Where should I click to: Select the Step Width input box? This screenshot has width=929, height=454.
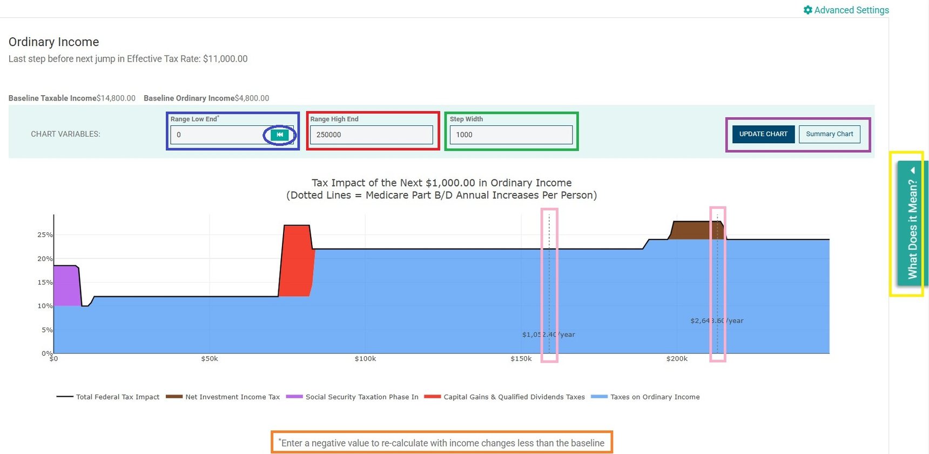[x=510, y=135]
